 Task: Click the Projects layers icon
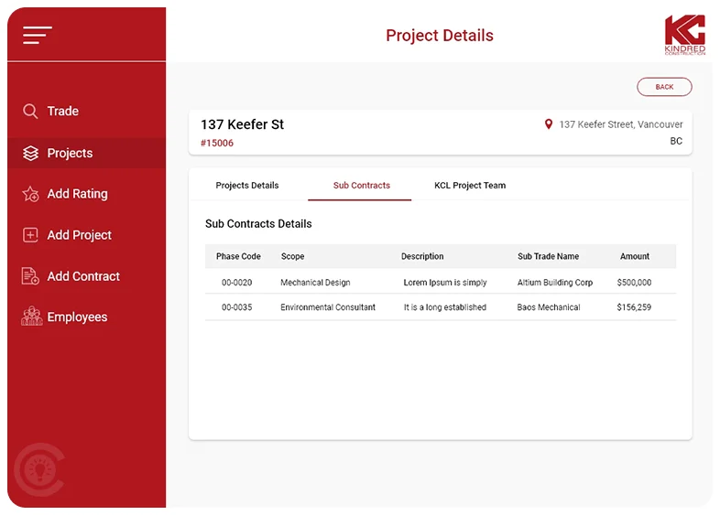coord(30,153)
